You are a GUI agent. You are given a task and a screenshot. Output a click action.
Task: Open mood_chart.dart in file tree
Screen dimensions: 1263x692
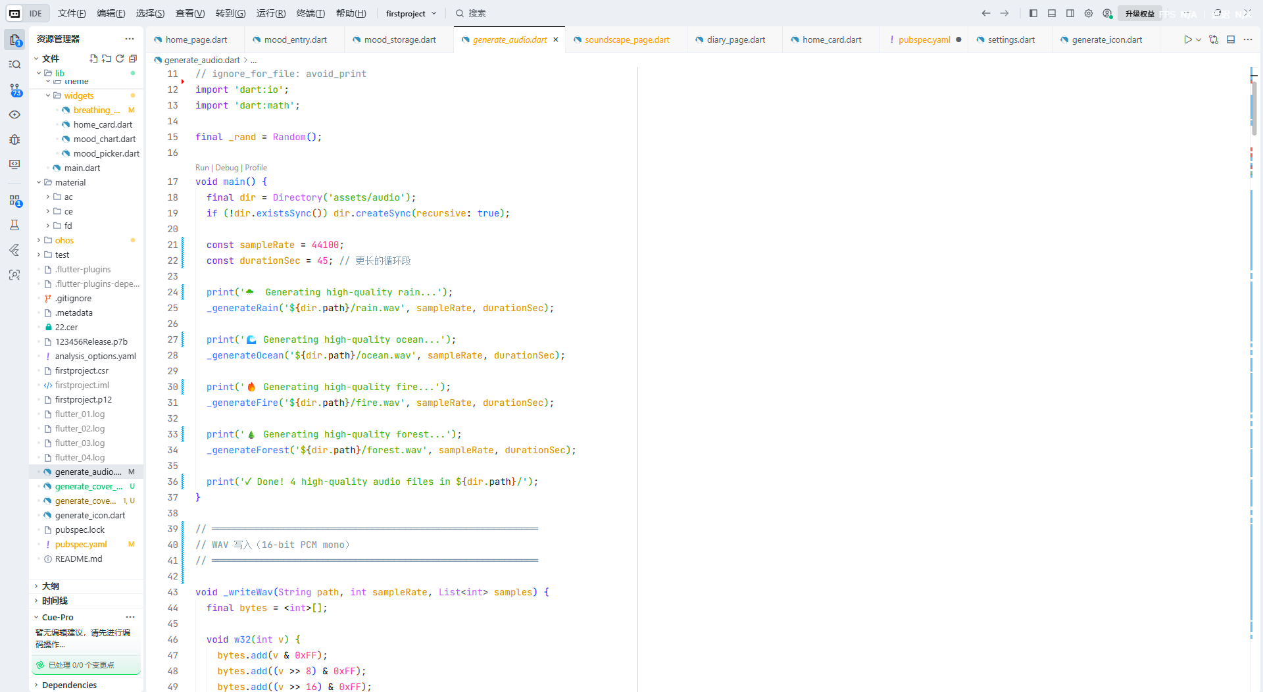tap(105, 139)
